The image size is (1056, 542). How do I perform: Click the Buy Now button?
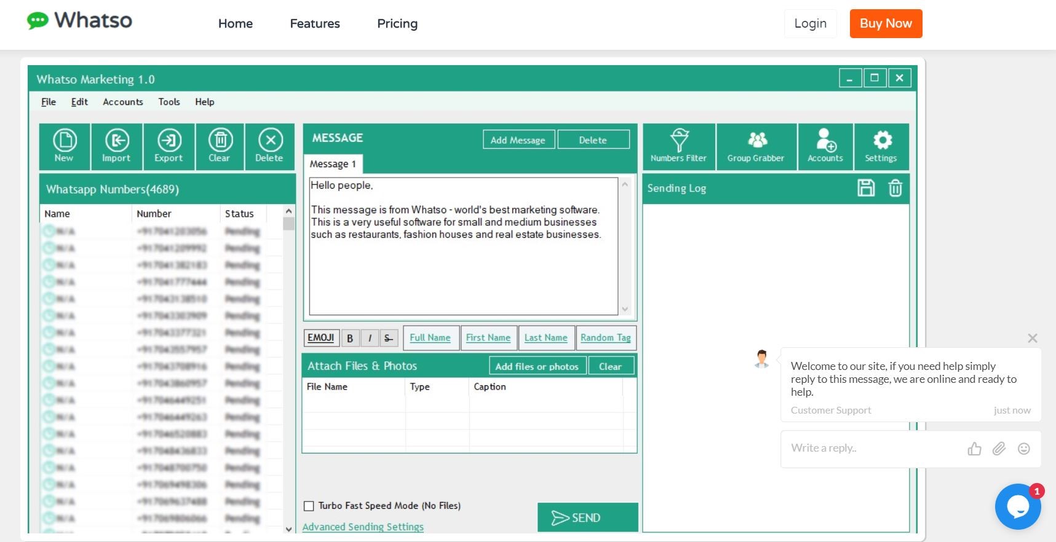(x=886, y=24)
